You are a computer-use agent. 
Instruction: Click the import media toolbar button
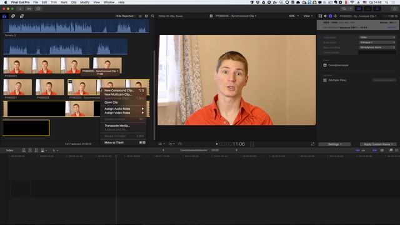(x=20, y=9)
